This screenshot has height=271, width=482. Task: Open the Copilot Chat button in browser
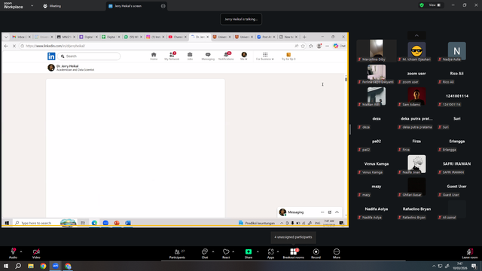pos(340,46)
